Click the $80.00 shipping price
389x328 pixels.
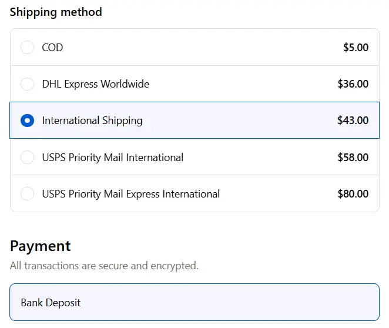(353, 194)
